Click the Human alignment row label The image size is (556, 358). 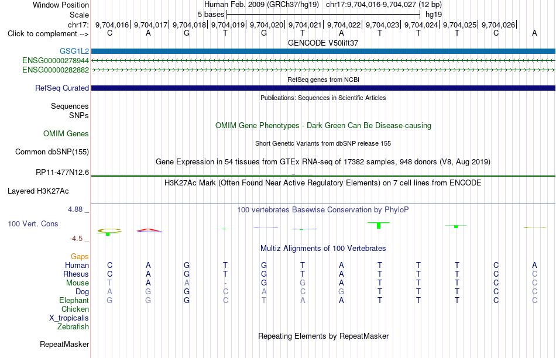[x=77, y=265]
